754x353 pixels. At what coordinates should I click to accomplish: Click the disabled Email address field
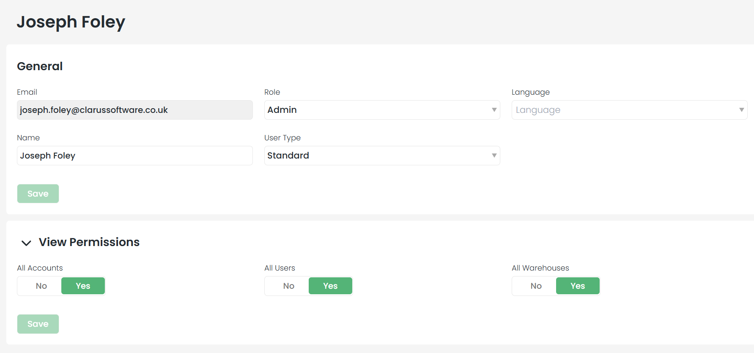tap(134, 110)
